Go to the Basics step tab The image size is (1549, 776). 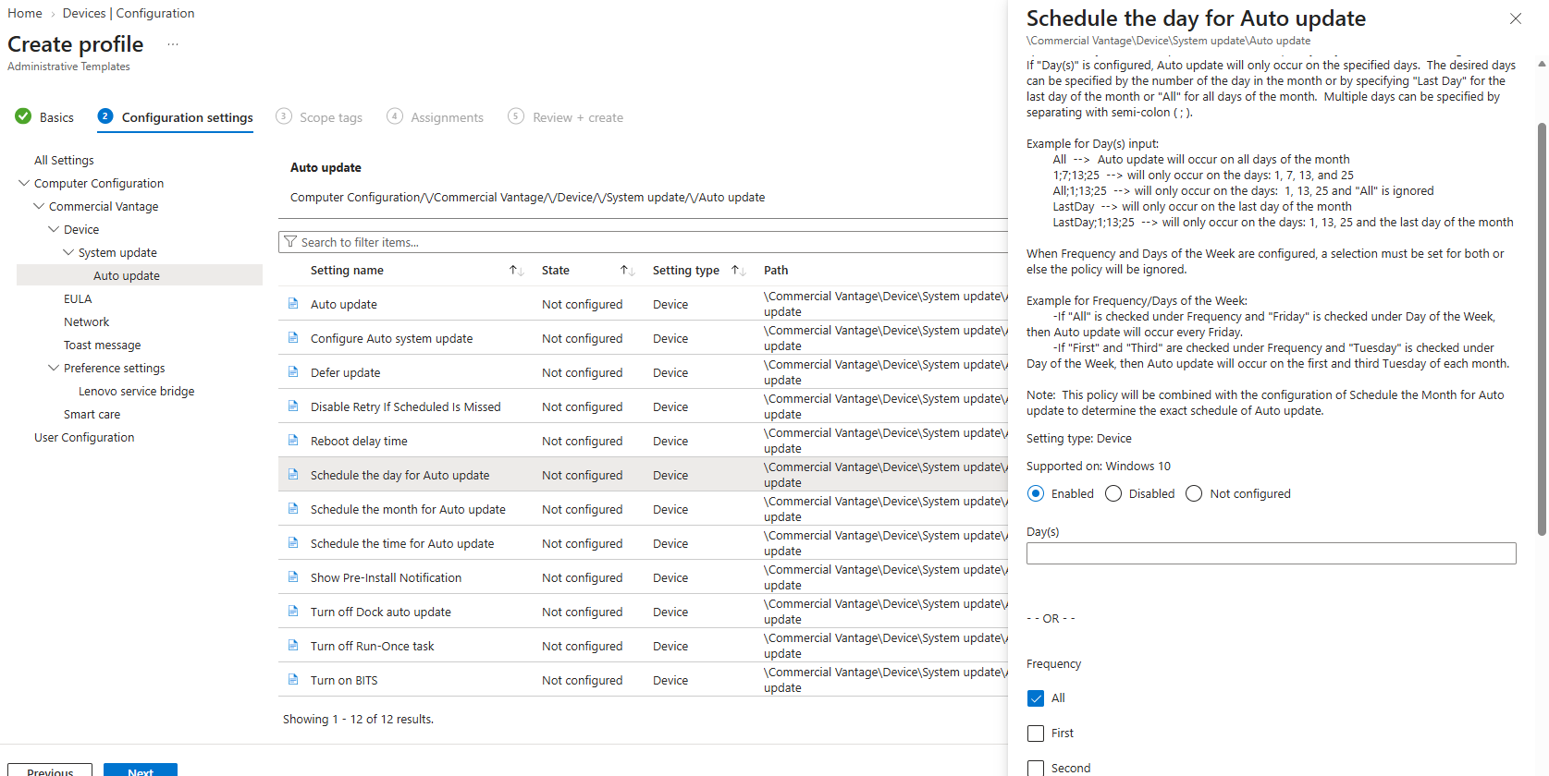click(44, 117)
